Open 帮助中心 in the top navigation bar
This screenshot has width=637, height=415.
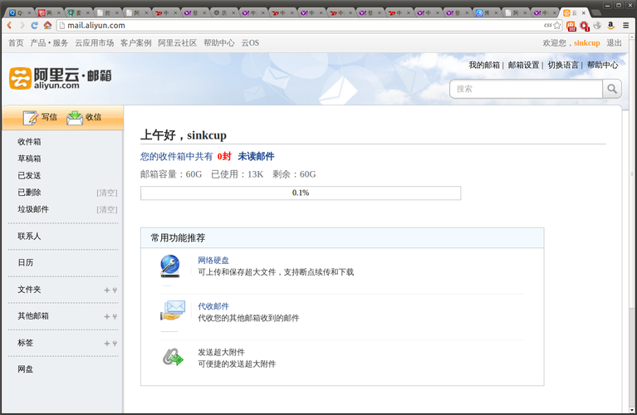click(x=219, y=43)
